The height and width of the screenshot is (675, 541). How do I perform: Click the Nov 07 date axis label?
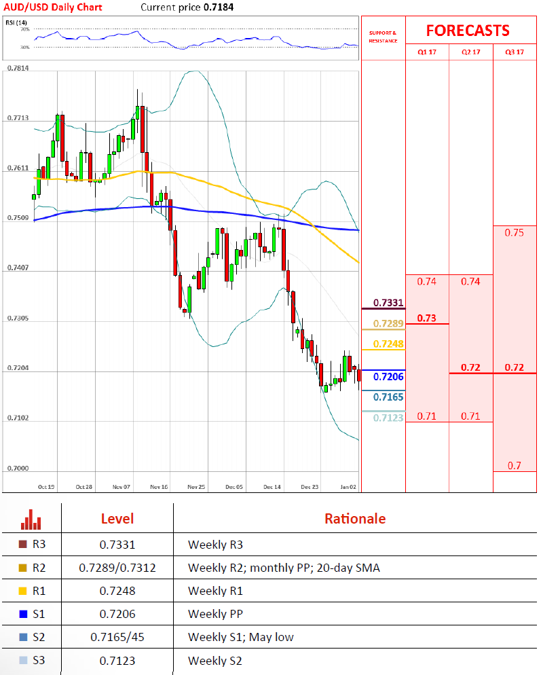[122, 487]
